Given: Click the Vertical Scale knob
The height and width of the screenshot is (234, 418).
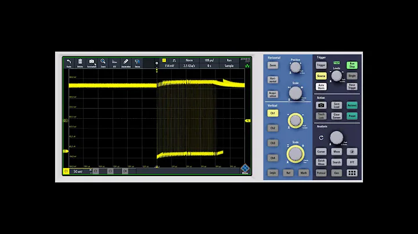Looking at the screenshot, I should (x=296, y=154).
